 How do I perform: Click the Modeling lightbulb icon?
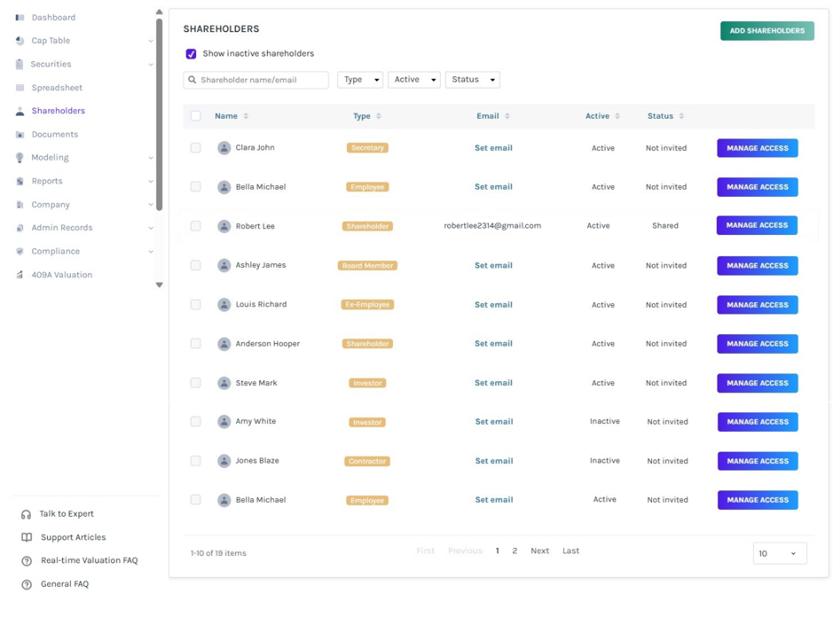point(20,158)
